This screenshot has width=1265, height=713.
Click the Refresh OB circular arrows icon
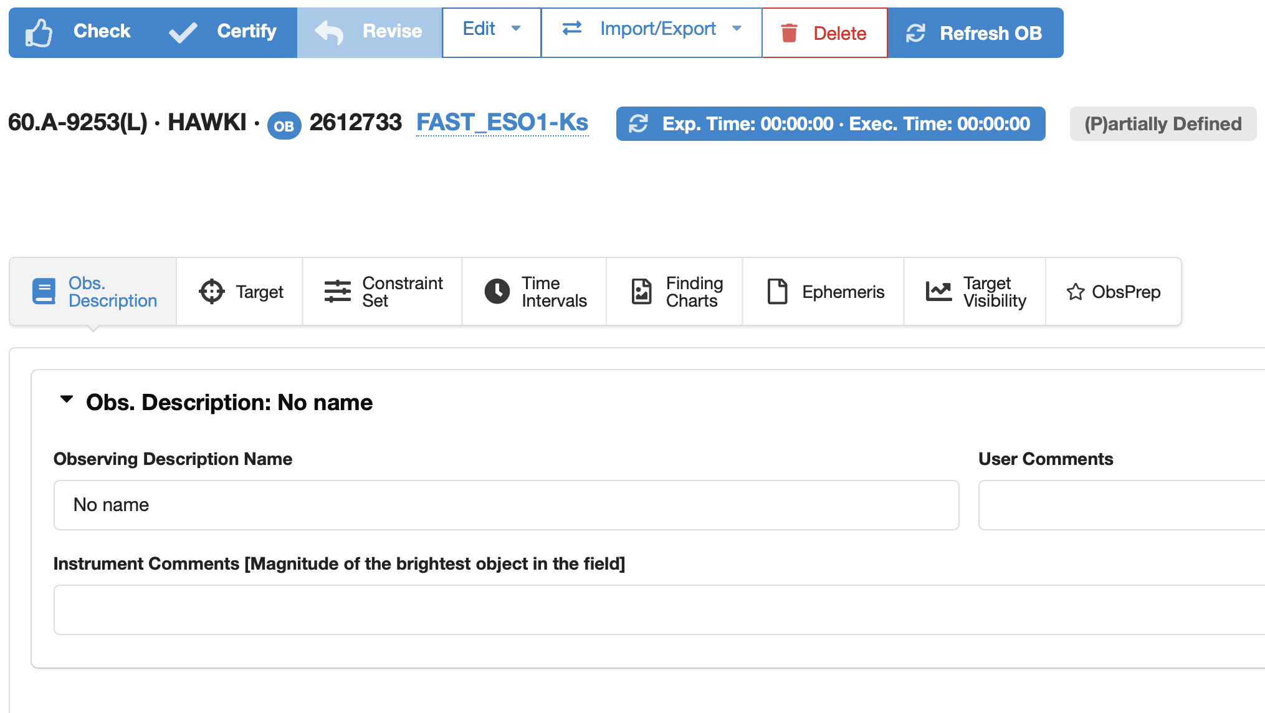click(915, 33)
